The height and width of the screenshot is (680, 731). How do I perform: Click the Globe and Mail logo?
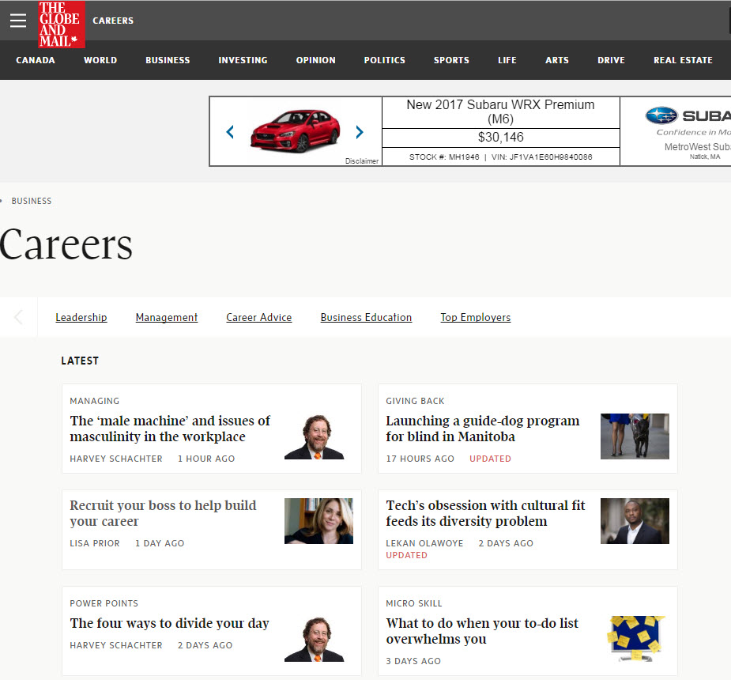click(61, 24)
